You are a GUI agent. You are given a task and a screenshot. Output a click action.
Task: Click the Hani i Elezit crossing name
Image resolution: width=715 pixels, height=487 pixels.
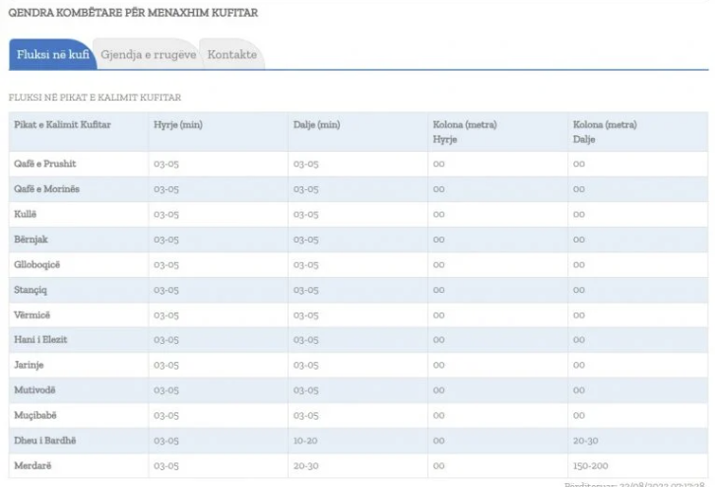40,340
